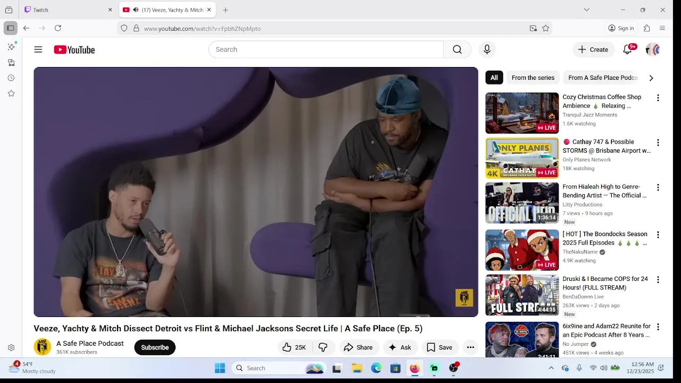Click the URL address bar

click(x=335, y=28)
